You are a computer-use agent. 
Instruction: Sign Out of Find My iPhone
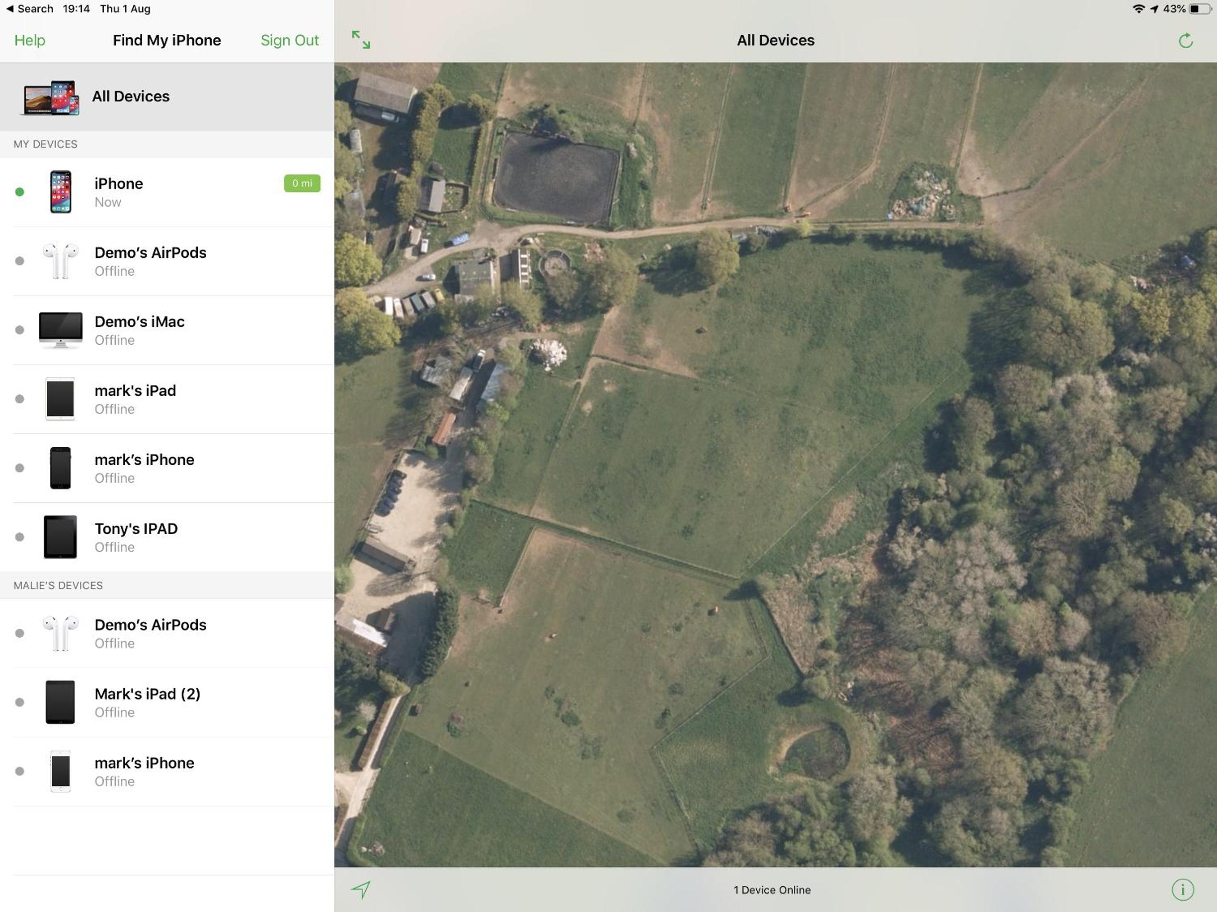point(290,40)
